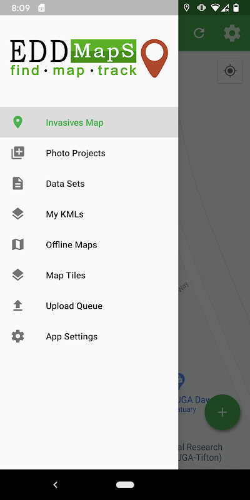
Task: Tap the My KMLs layers icon
Action: pyautogui.click(x=18, y=214)
